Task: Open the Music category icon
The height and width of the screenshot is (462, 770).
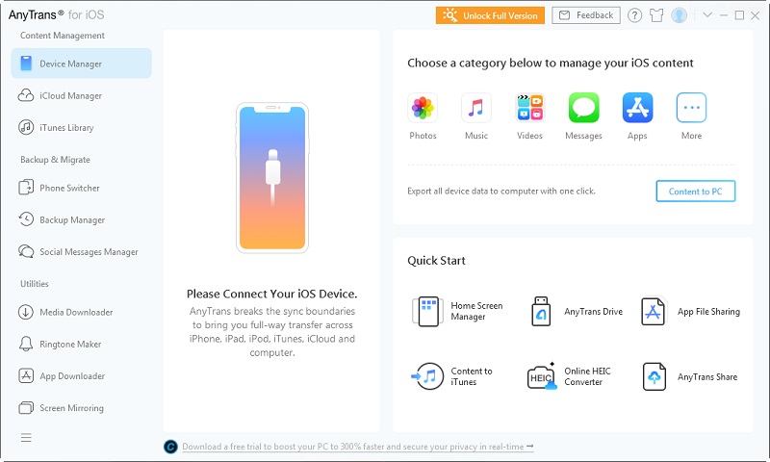Action: click(x=475, y=108)
